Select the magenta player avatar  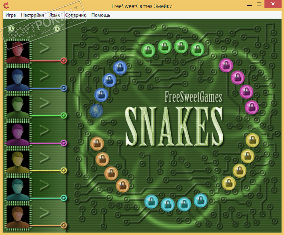(18, 135)
